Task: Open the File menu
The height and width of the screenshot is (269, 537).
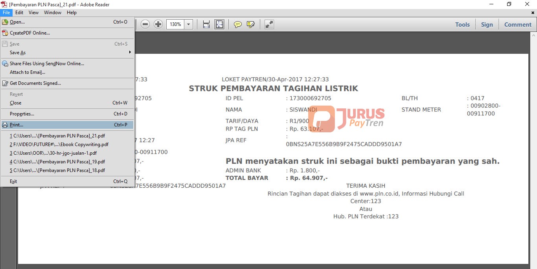Action: (6, 13)
